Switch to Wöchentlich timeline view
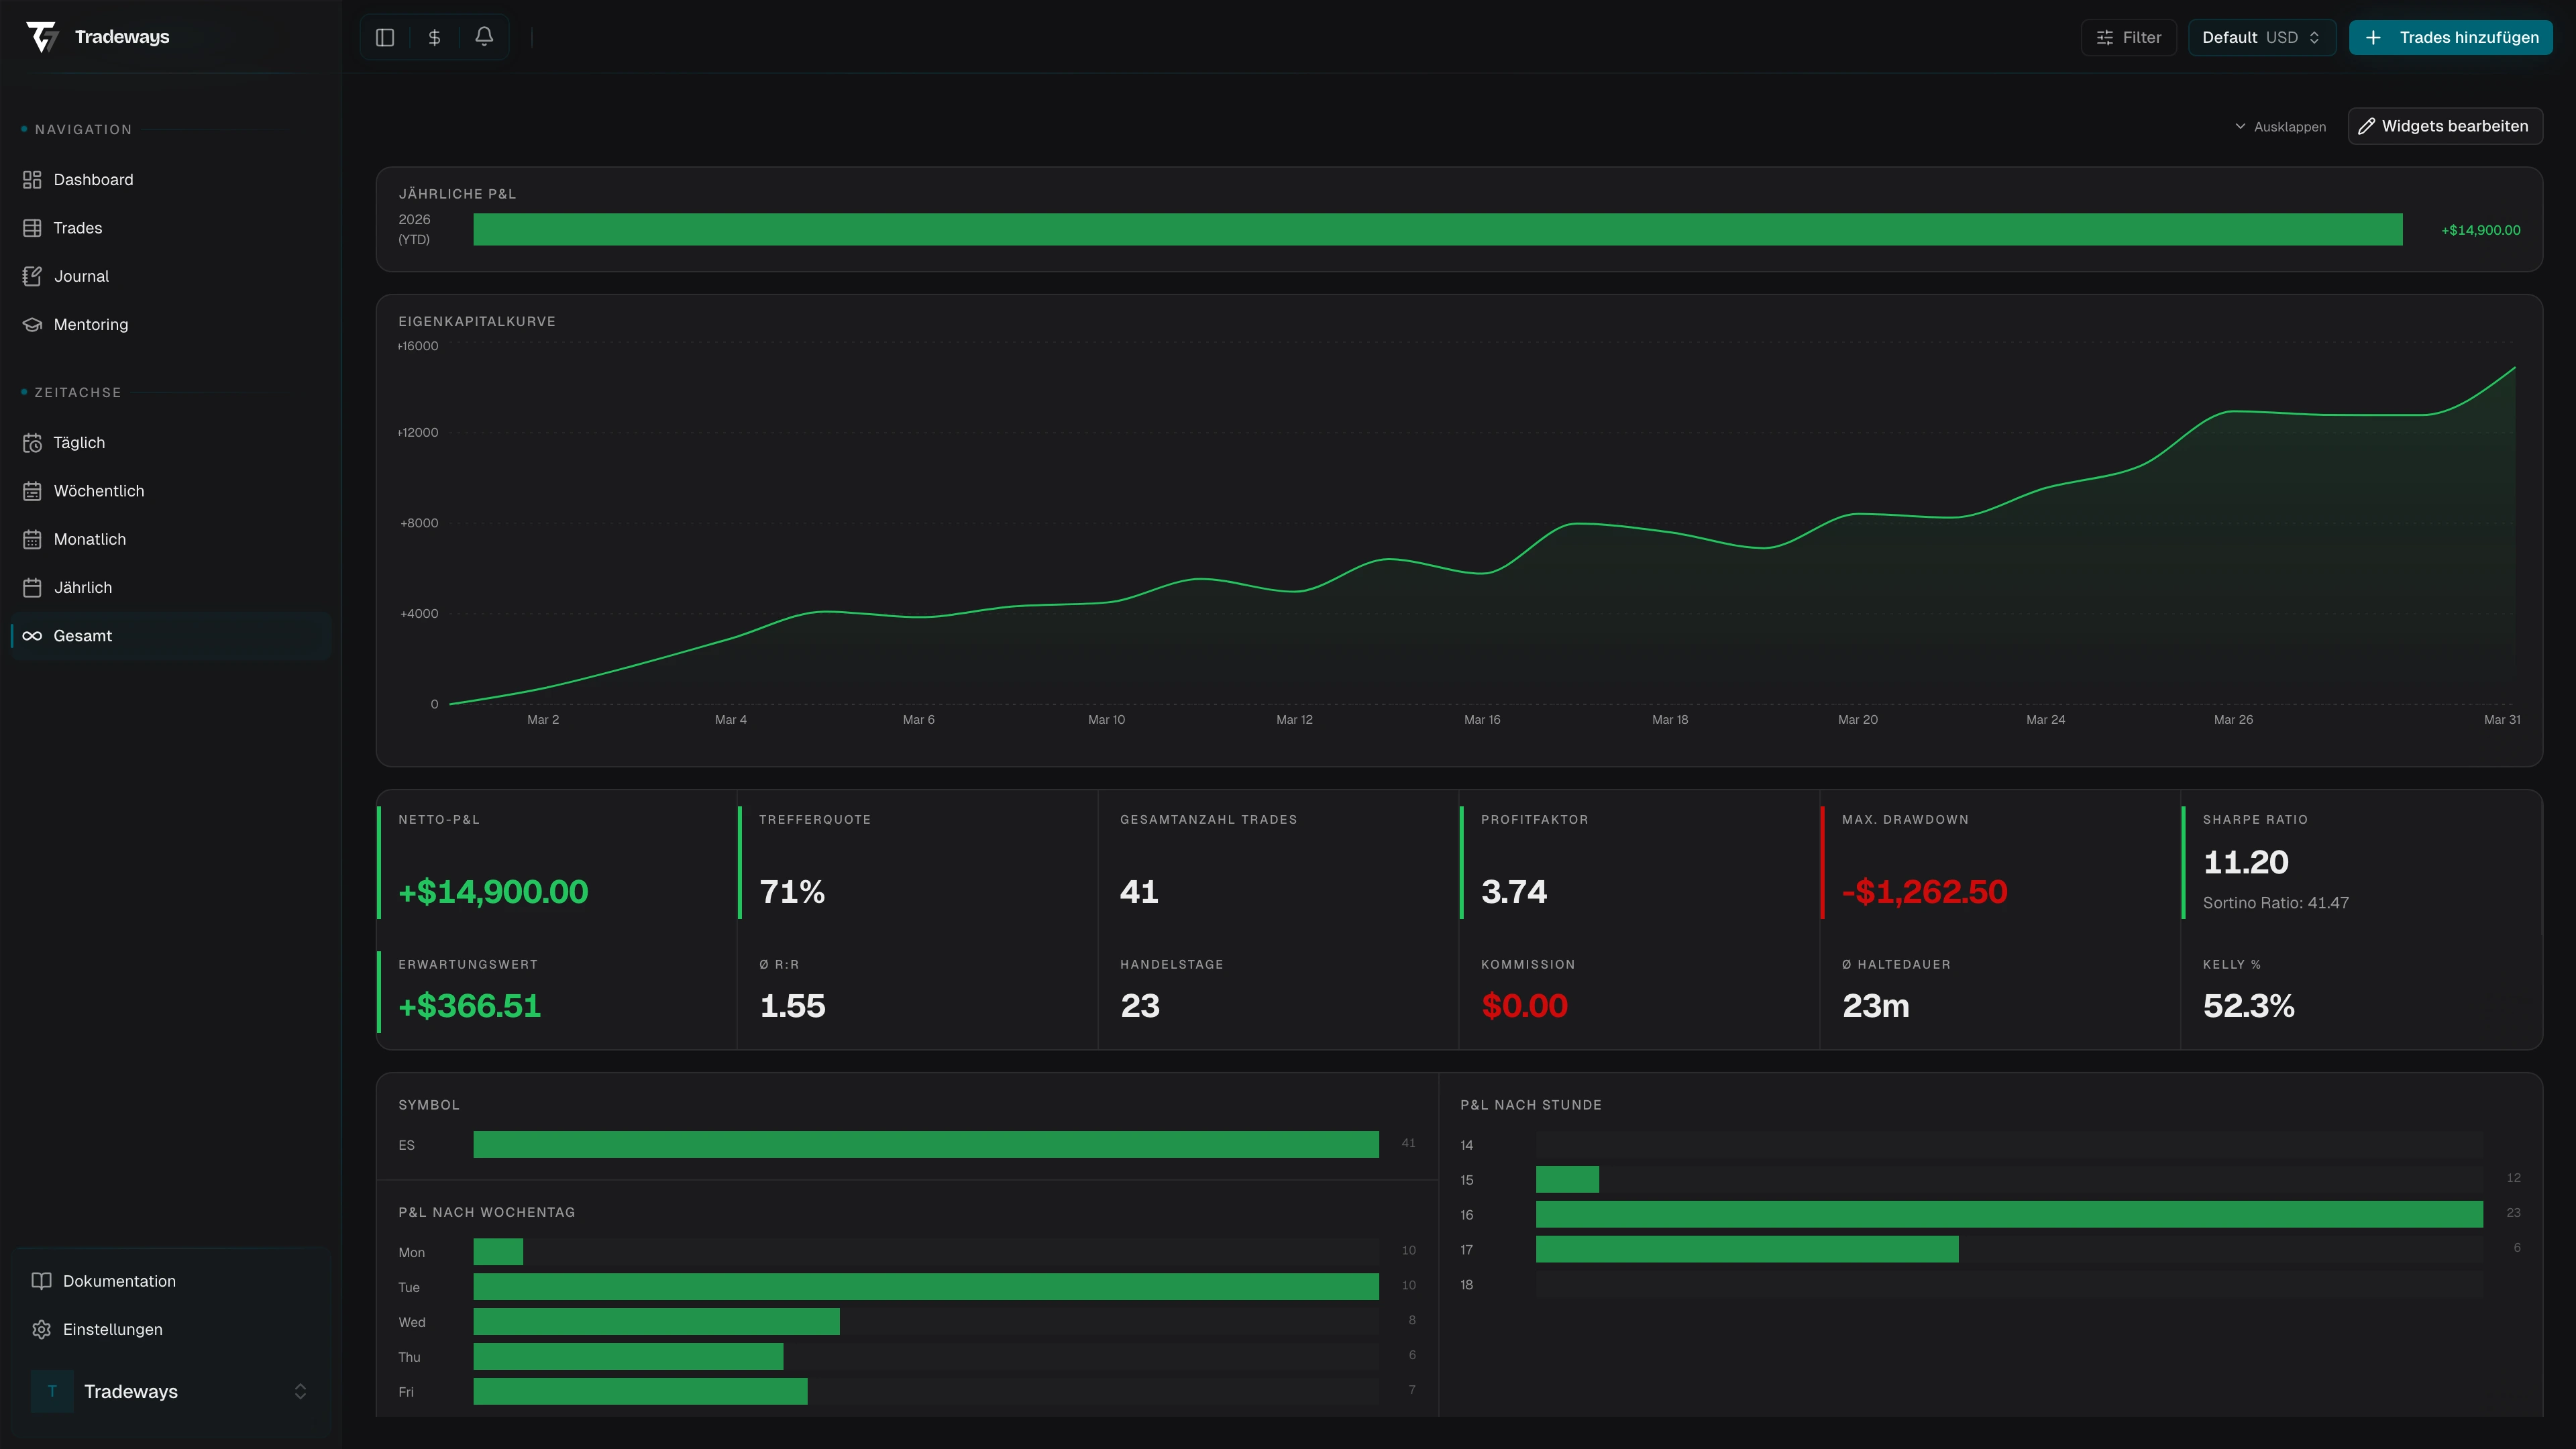The image size is (2576, 1449). tap(98, 491)
